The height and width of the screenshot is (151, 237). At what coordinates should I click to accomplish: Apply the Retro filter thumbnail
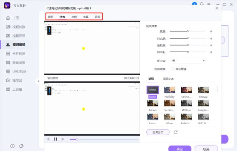click(153, 117)
